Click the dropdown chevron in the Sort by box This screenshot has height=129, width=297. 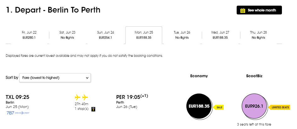87,78
